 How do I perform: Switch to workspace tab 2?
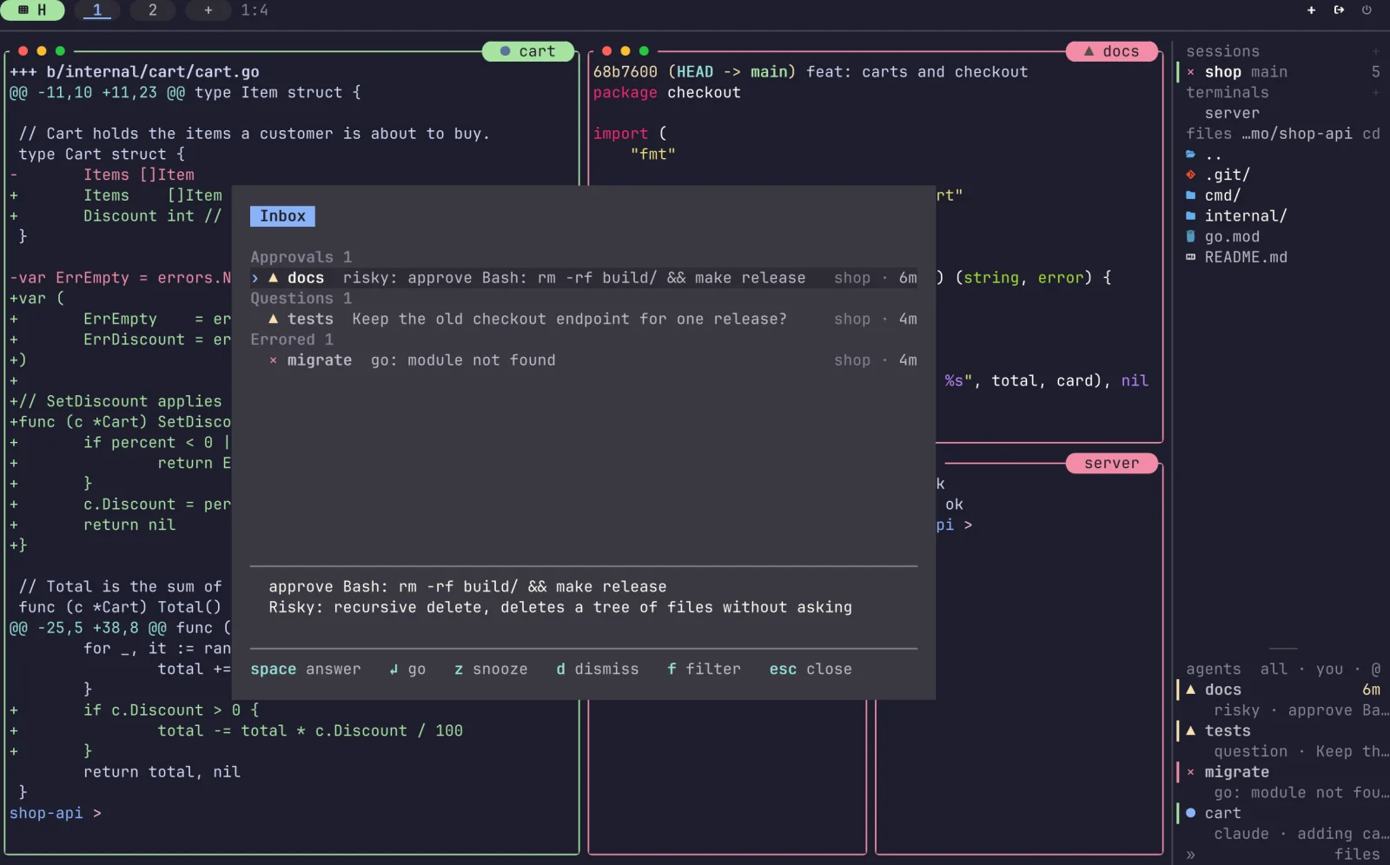tap(153, 10)
